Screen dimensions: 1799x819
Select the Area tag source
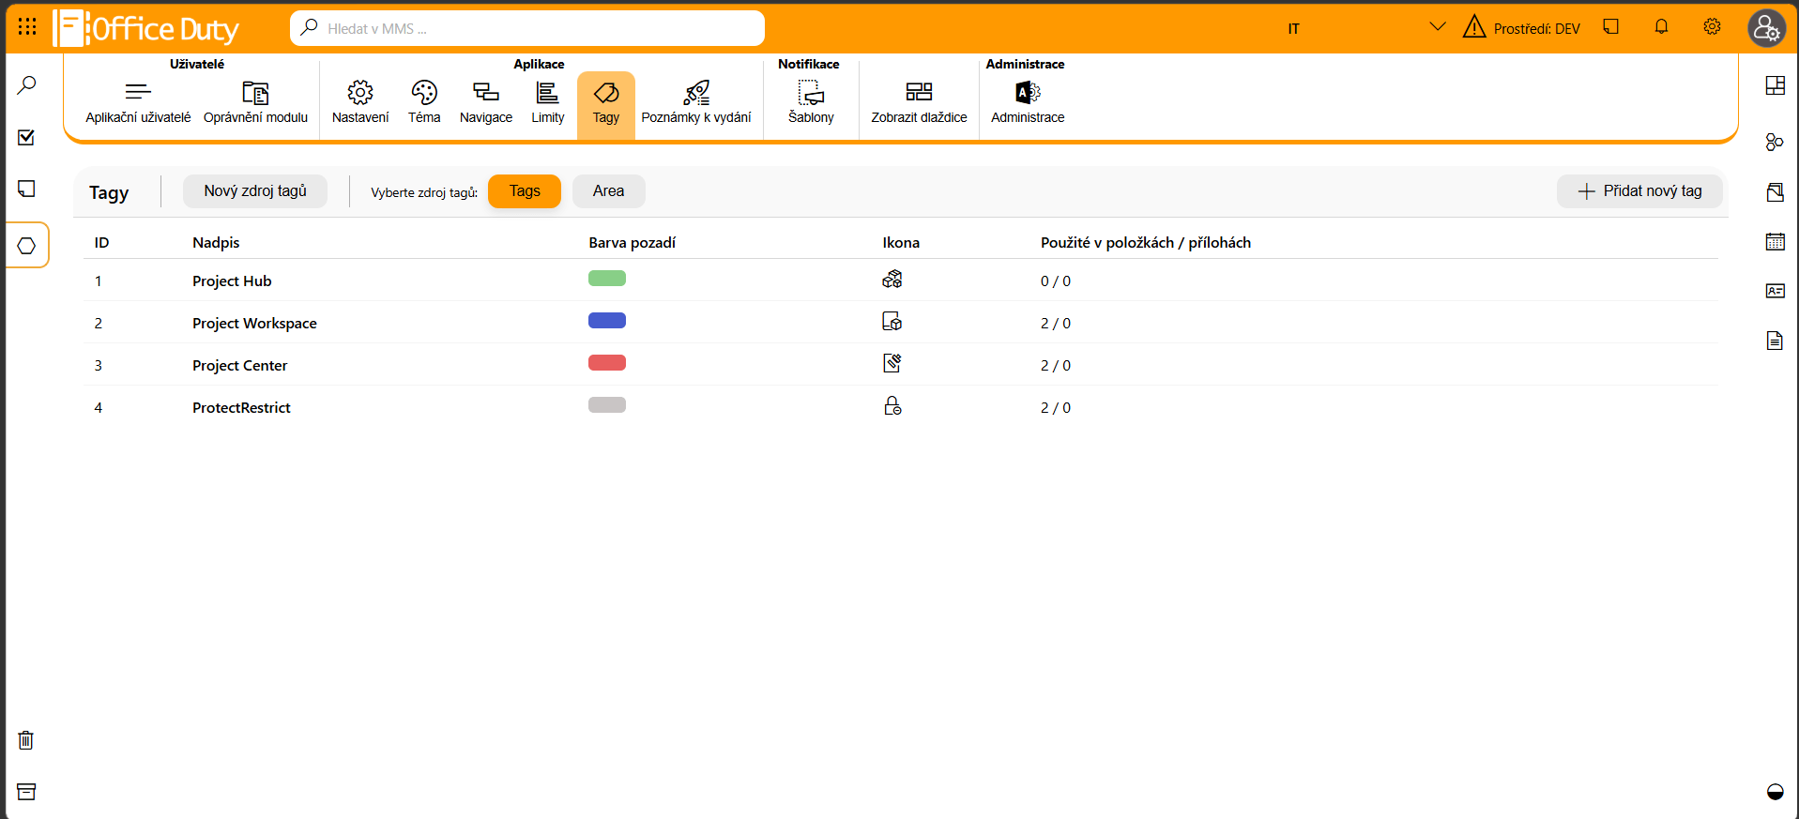[x=608, y=190]
